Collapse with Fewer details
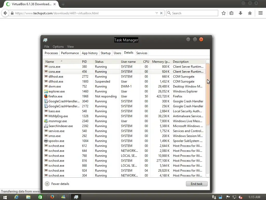Image resolution: width=266 pixels, height=200 pixels. pyautogui.click(x=57, y=184)
